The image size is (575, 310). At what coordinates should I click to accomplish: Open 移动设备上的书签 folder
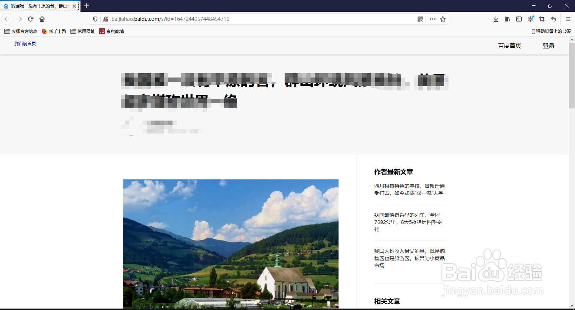551,31
